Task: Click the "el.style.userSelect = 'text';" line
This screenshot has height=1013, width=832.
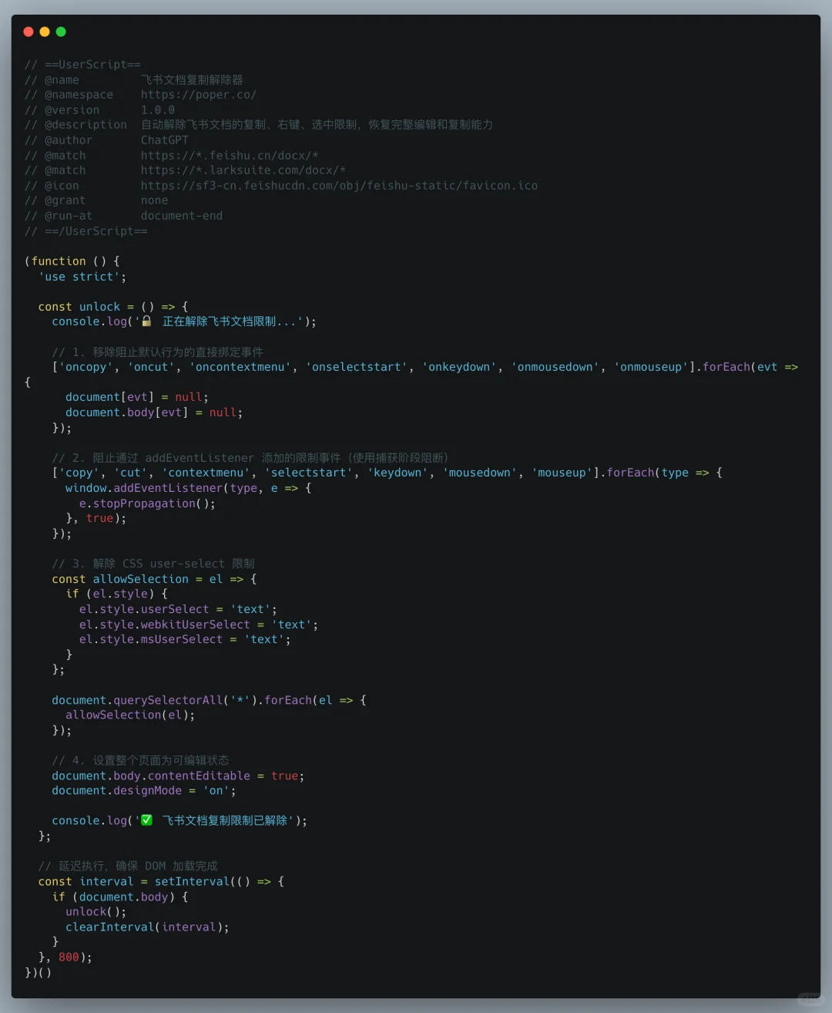Action: 178,609
